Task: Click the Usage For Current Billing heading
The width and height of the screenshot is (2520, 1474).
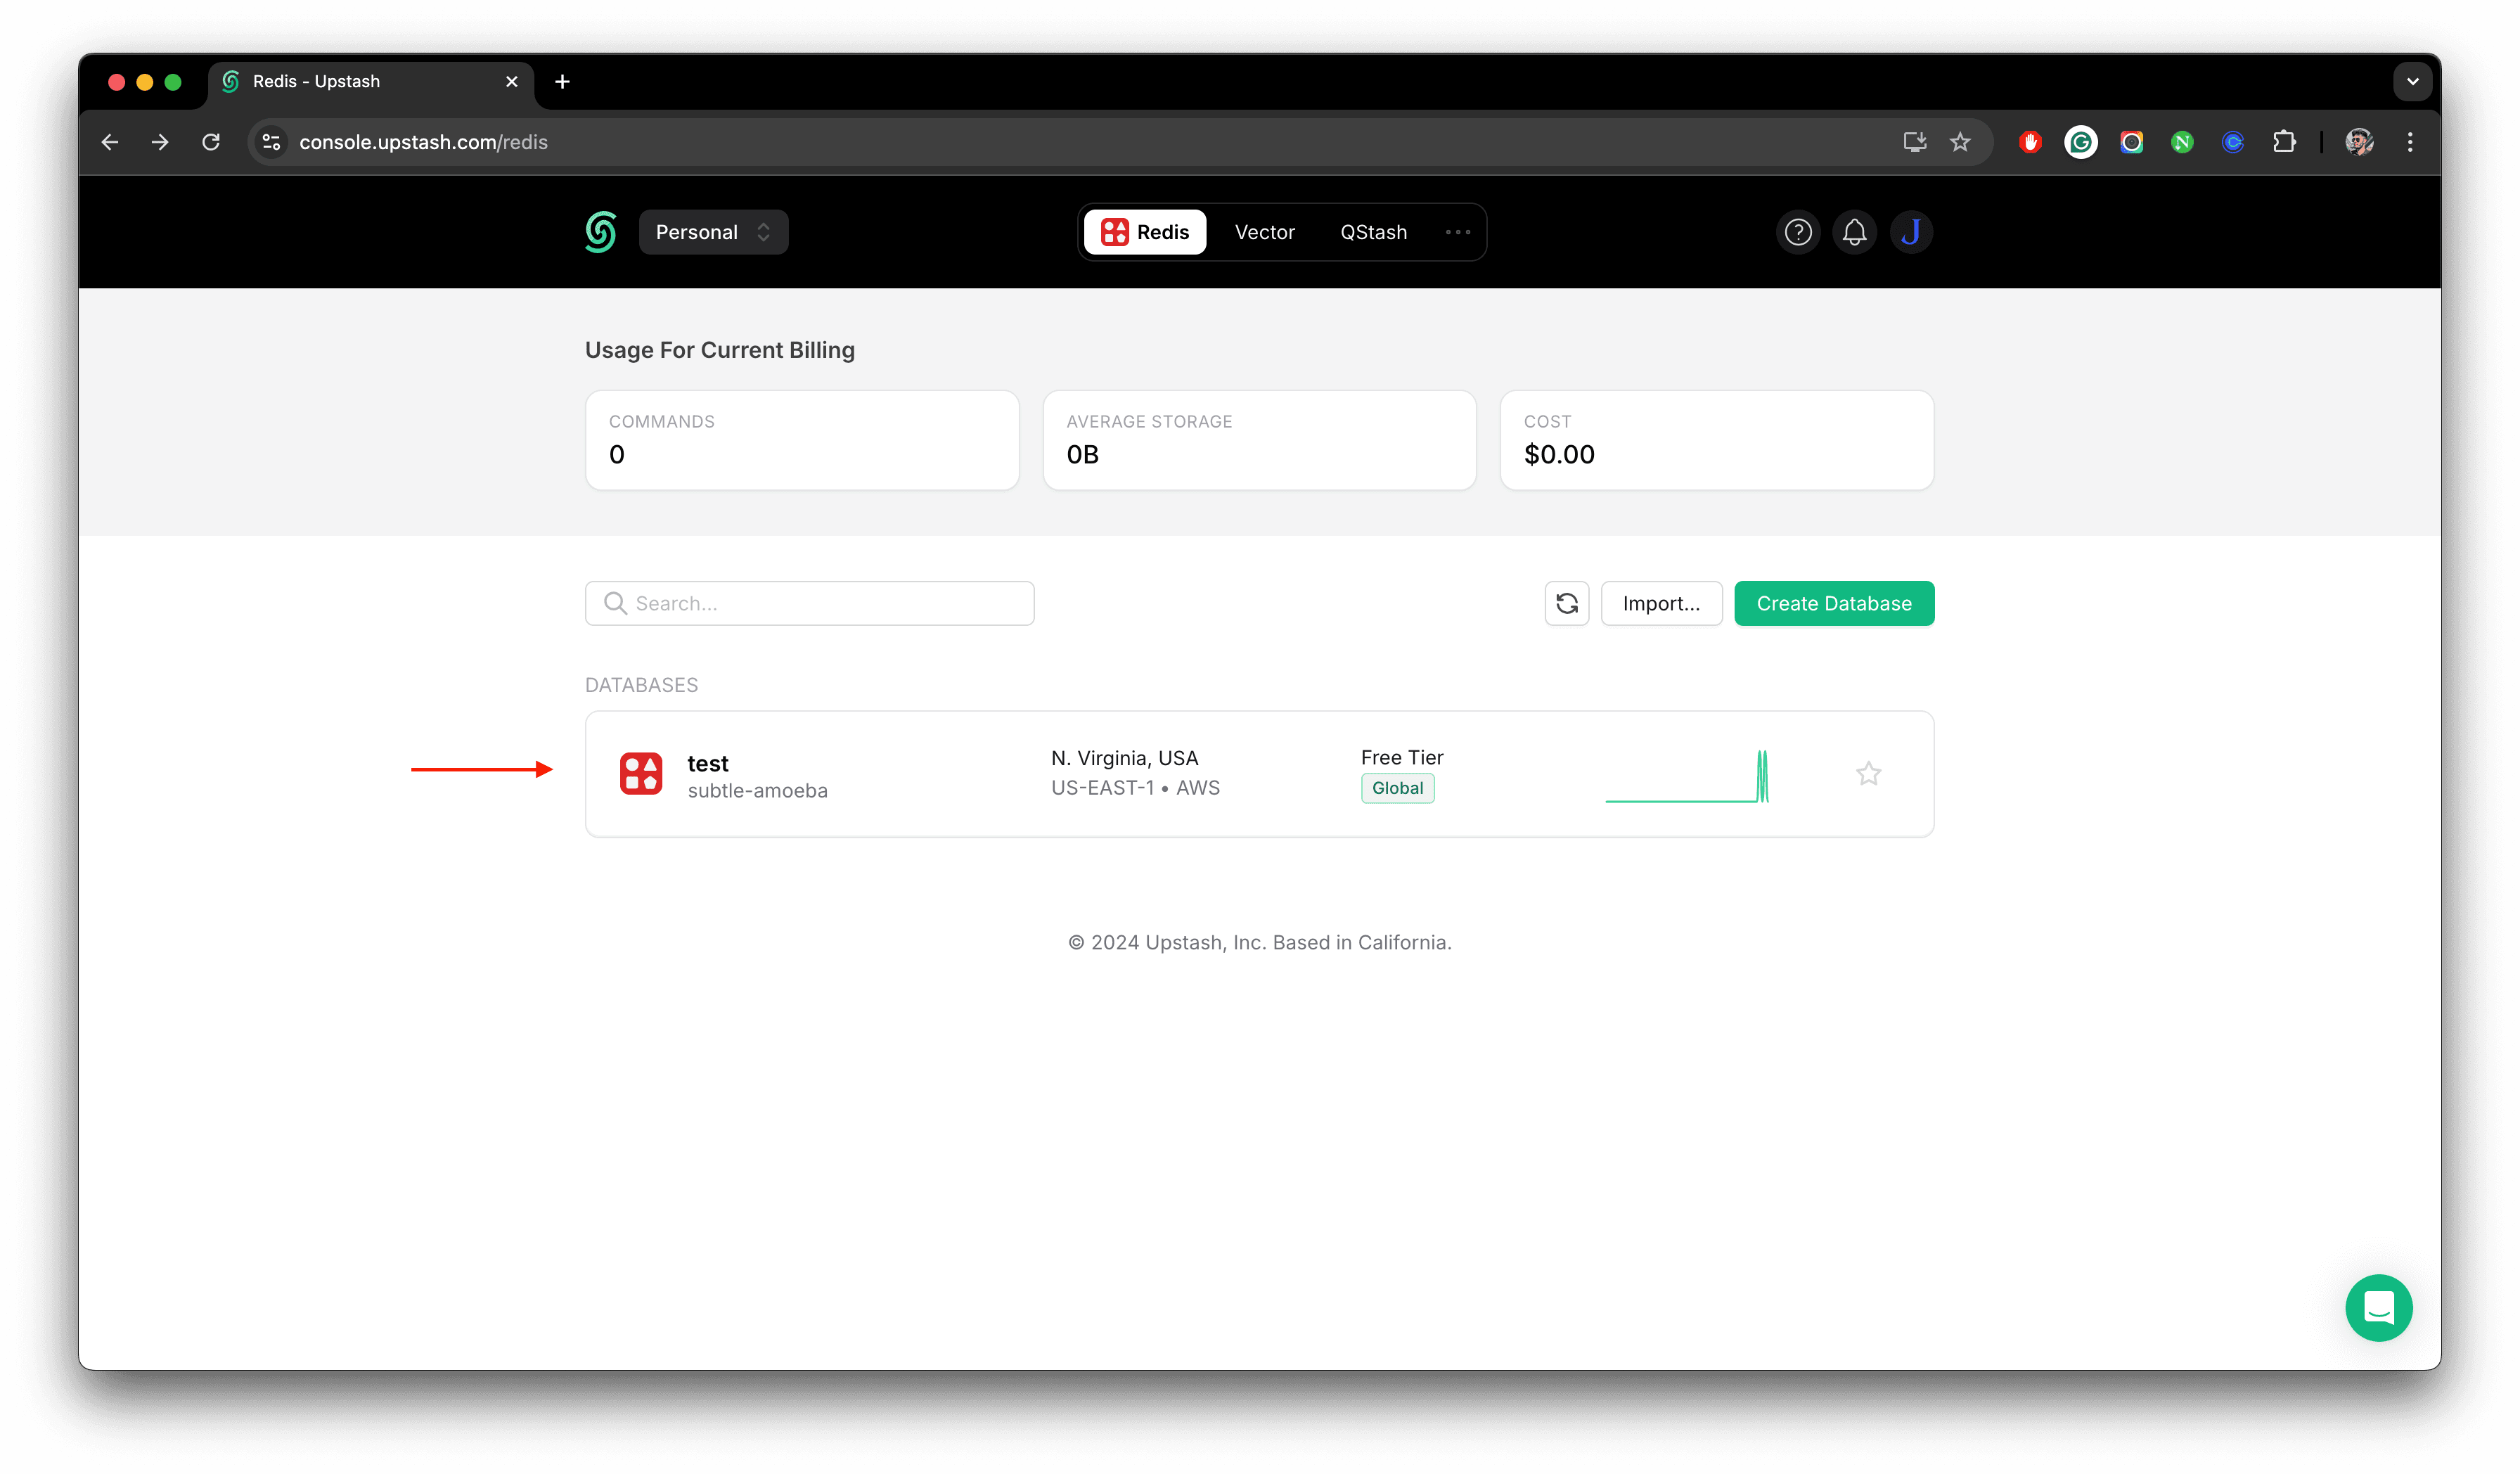Action: [719, 350]
